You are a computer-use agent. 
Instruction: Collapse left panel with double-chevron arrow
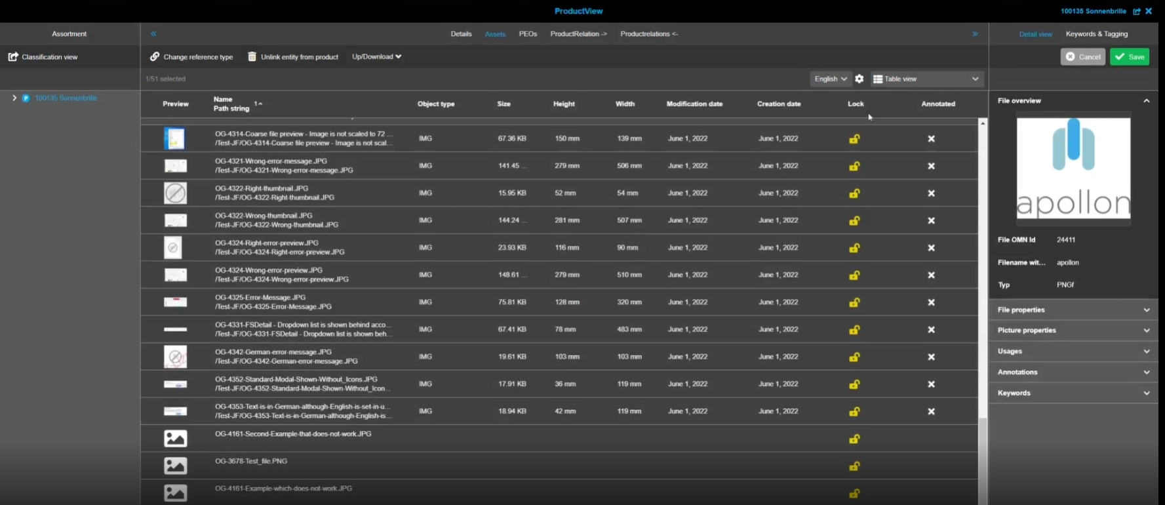coord(153,34)
